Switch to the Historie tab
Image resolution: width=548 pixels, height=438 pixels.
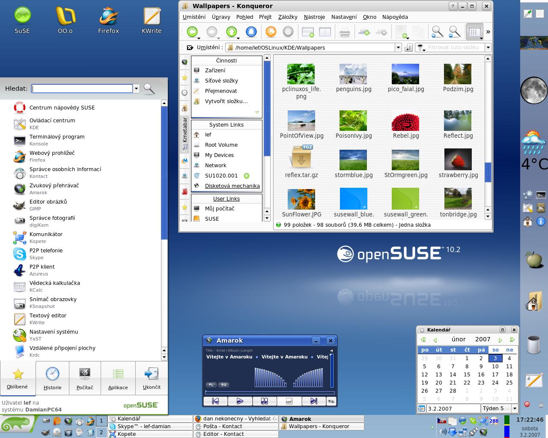pos(53,378)
